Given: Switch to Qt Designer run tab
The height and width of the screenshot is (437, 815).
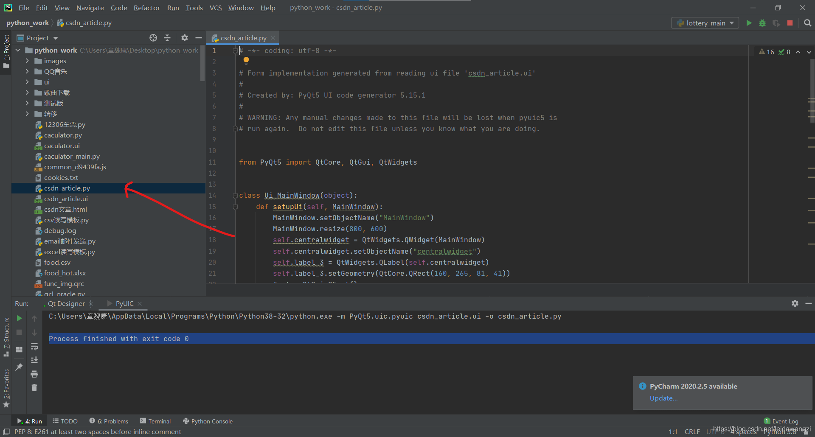Looking at the screenshot, I should 66,303.
